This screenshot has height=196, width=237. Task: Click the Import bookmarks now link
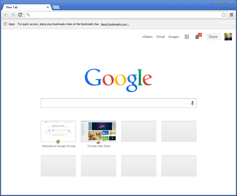pos(115,24)
